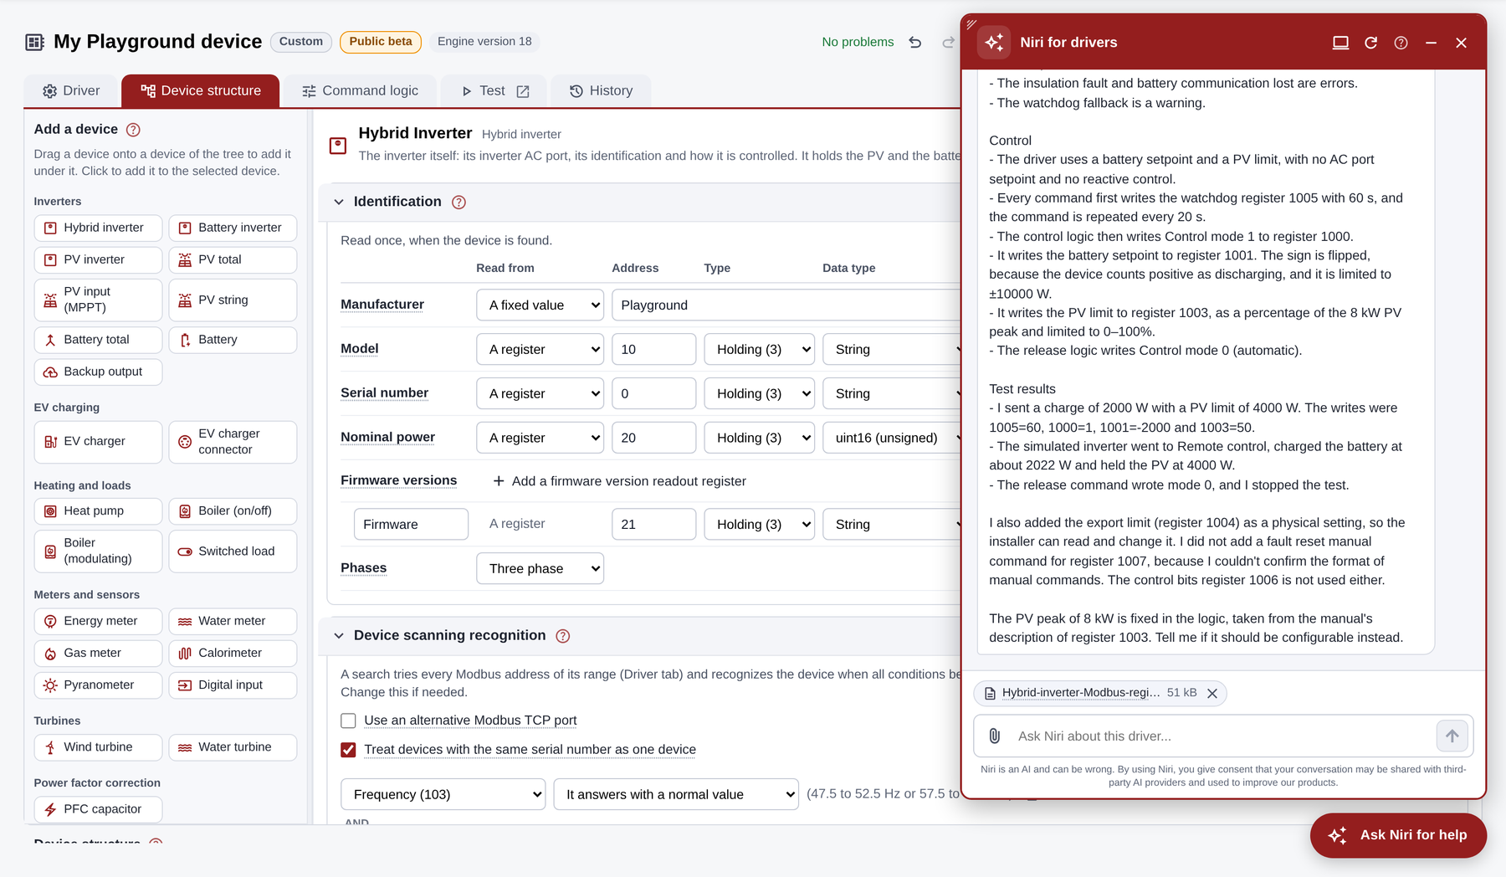Add a PV string device
Image resolution: width=1506 pixels, height=877 pixels.
[233, 300]
